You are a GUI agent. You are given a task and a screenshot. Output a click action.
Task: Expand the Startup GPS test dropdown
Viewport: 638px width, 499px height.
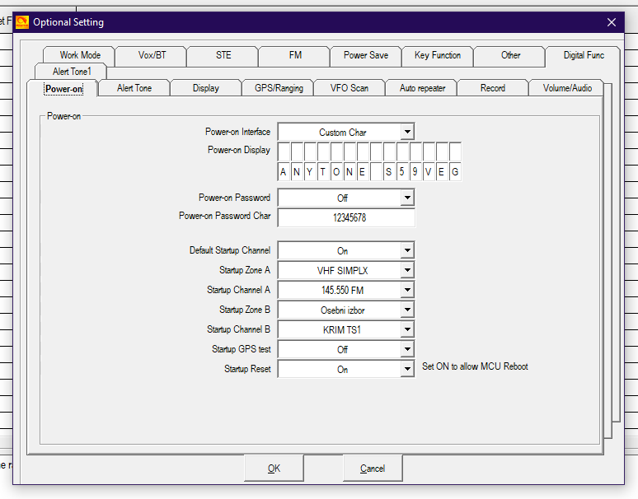coord(406,350)
